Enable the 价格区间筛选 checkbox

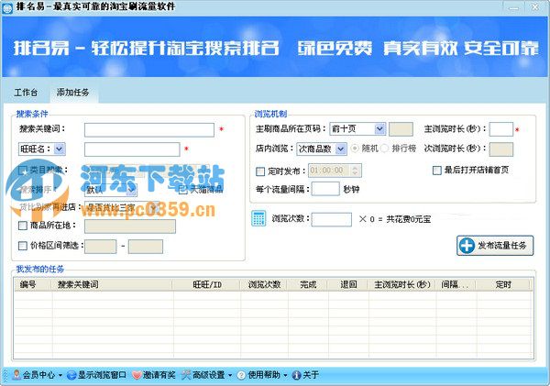[22, 246]
